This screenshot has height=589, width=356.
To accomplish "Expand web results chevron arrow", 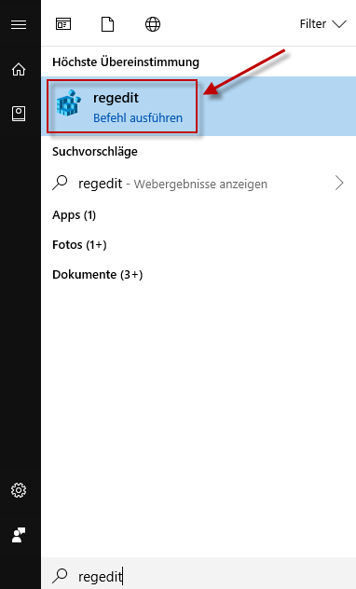I will click(339, 184).
